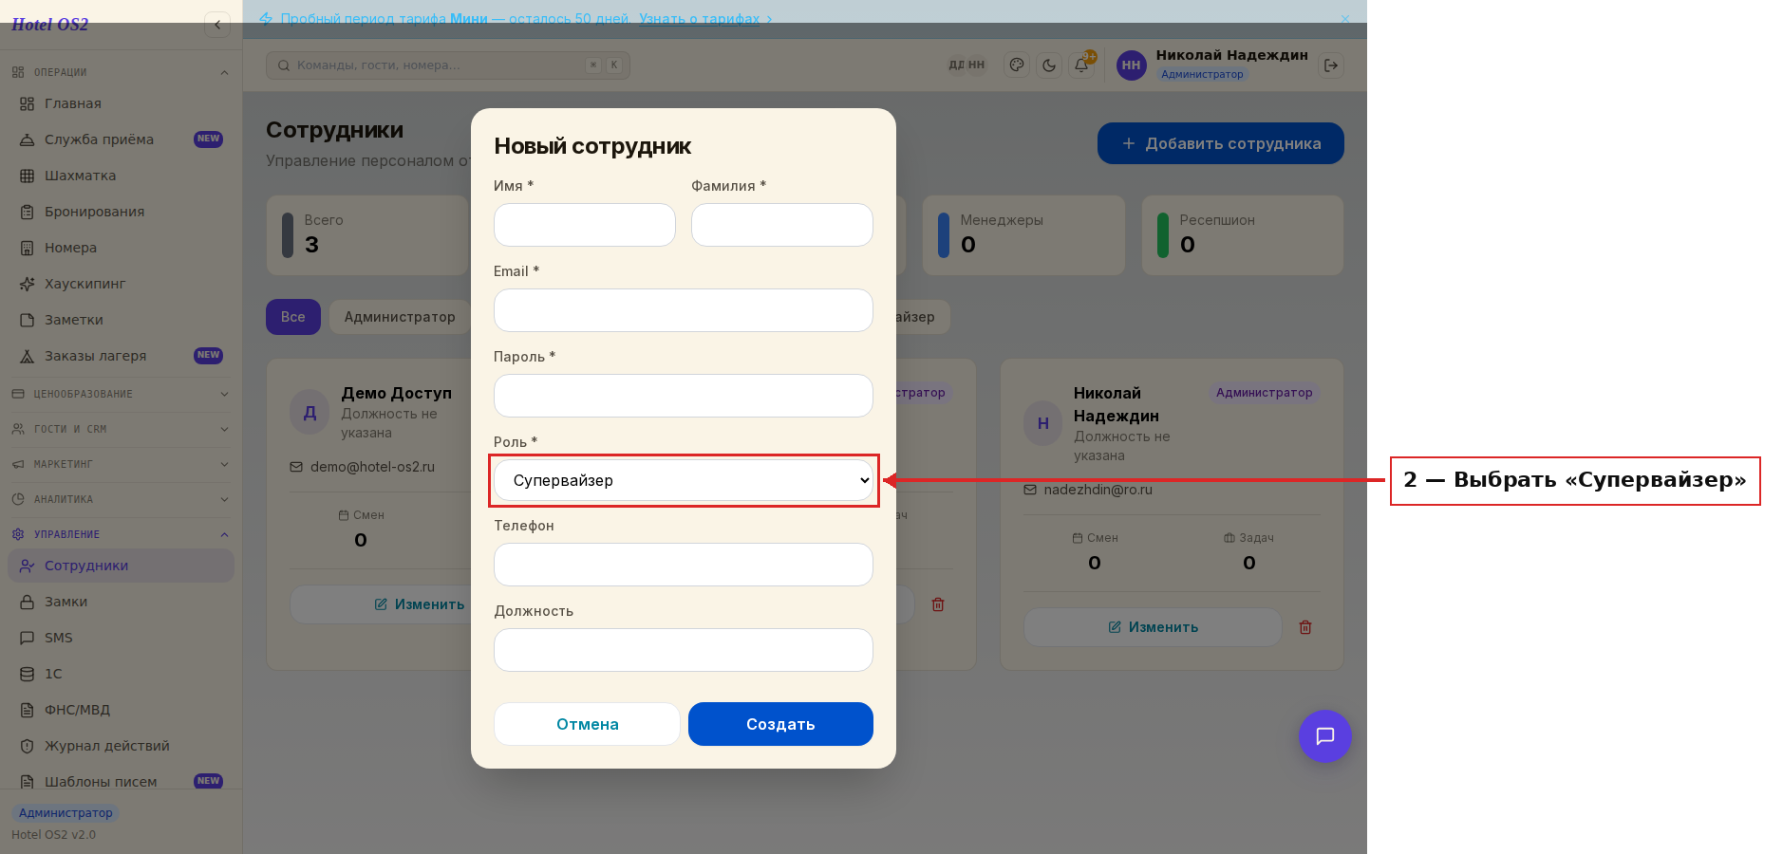This screenshot has width=1783, height=854.
Task: Click the Пароль input field
Action: point(684,396)
